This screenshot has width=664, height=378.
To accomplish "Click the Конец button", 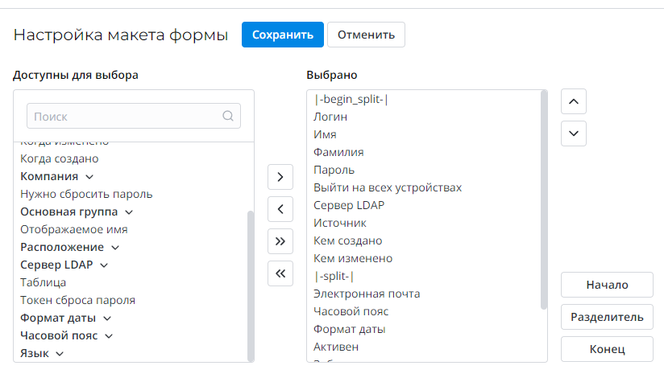I will click(x=607, y=349).
